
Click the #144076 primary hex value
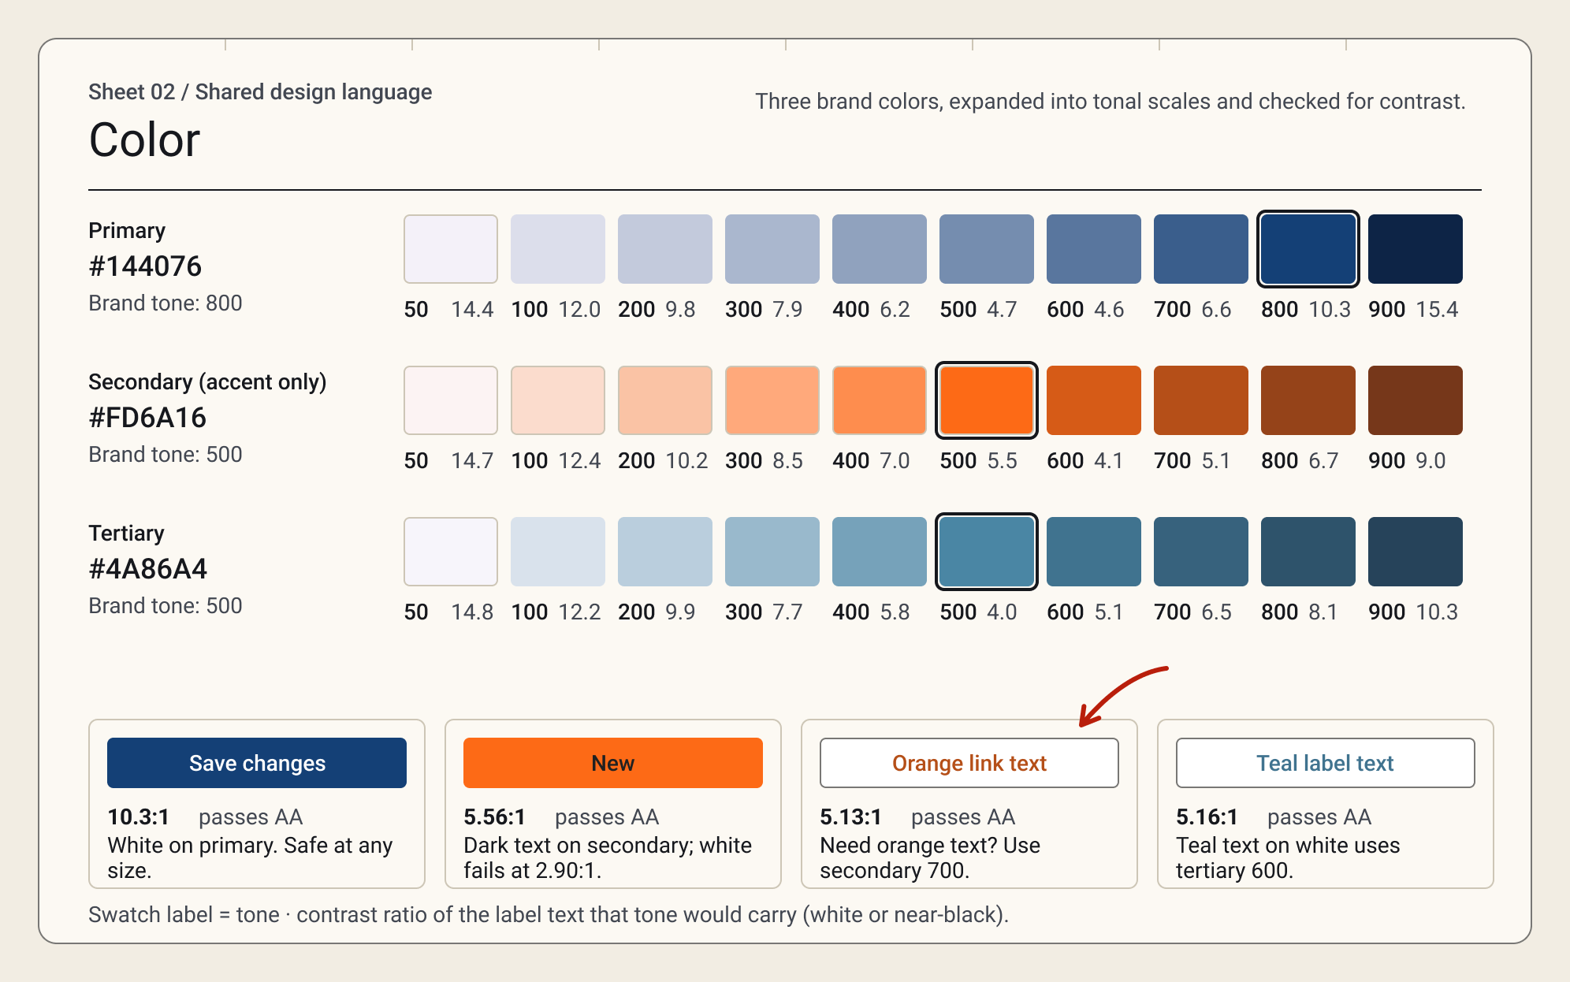click(145, 266)
